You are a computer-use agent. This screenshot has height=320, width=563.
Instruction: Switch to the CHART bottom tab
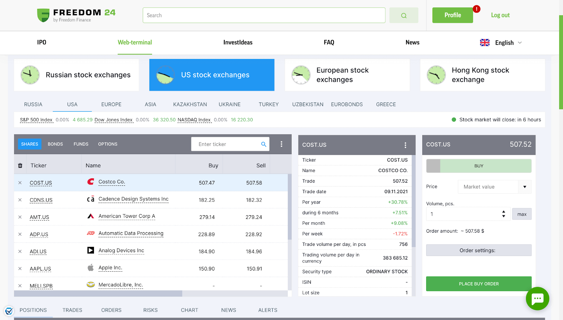pos(189,310)
